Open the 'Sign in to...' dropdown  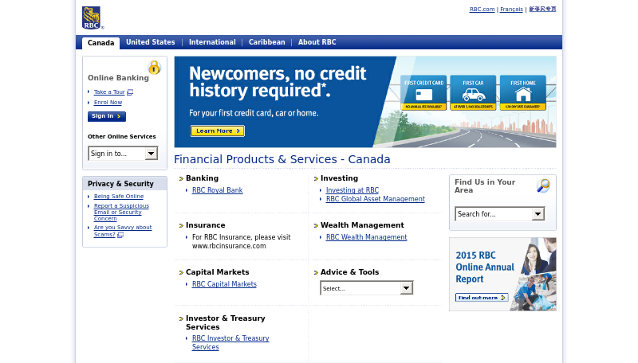123,154
